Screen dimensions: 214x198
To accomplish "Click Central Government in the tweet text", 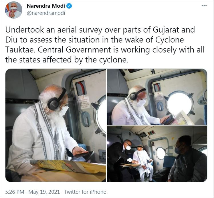I will point(74,50).
